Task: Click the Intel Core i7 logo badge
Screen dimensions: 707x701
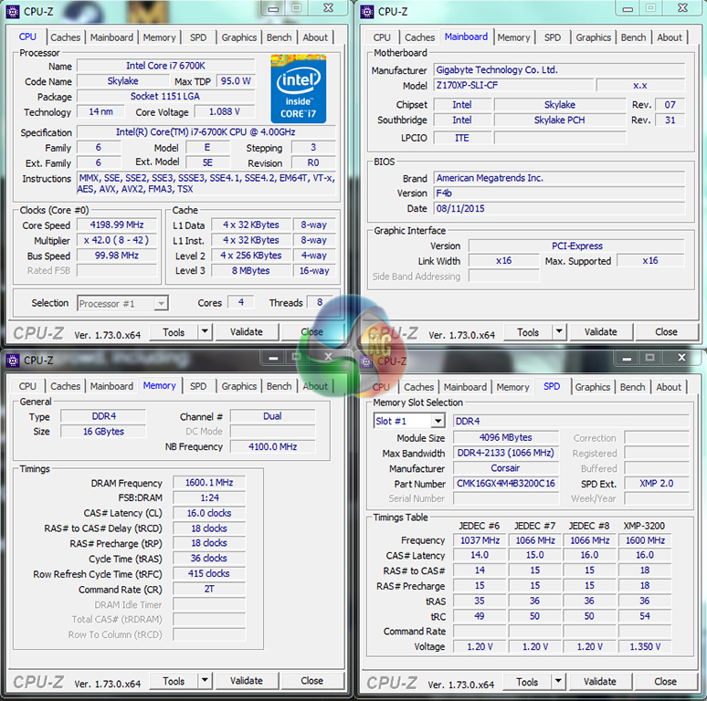Action: tap(298, 89)
